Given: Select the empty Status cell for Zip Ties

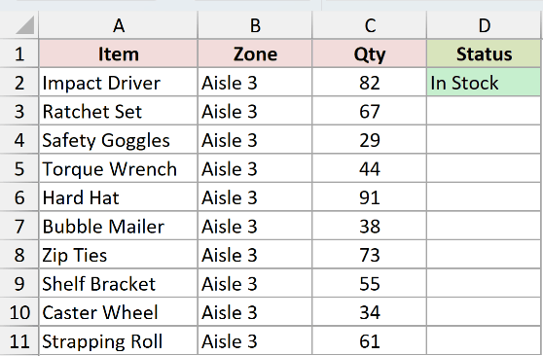Looking at the screenshot, I should (484, 255).
